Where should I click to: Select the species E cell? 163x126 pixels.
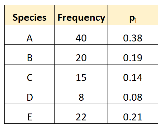coord(29,114)
